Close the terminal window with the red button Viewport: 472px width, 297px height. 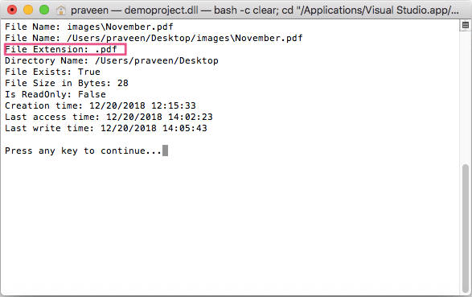[12, 10]
